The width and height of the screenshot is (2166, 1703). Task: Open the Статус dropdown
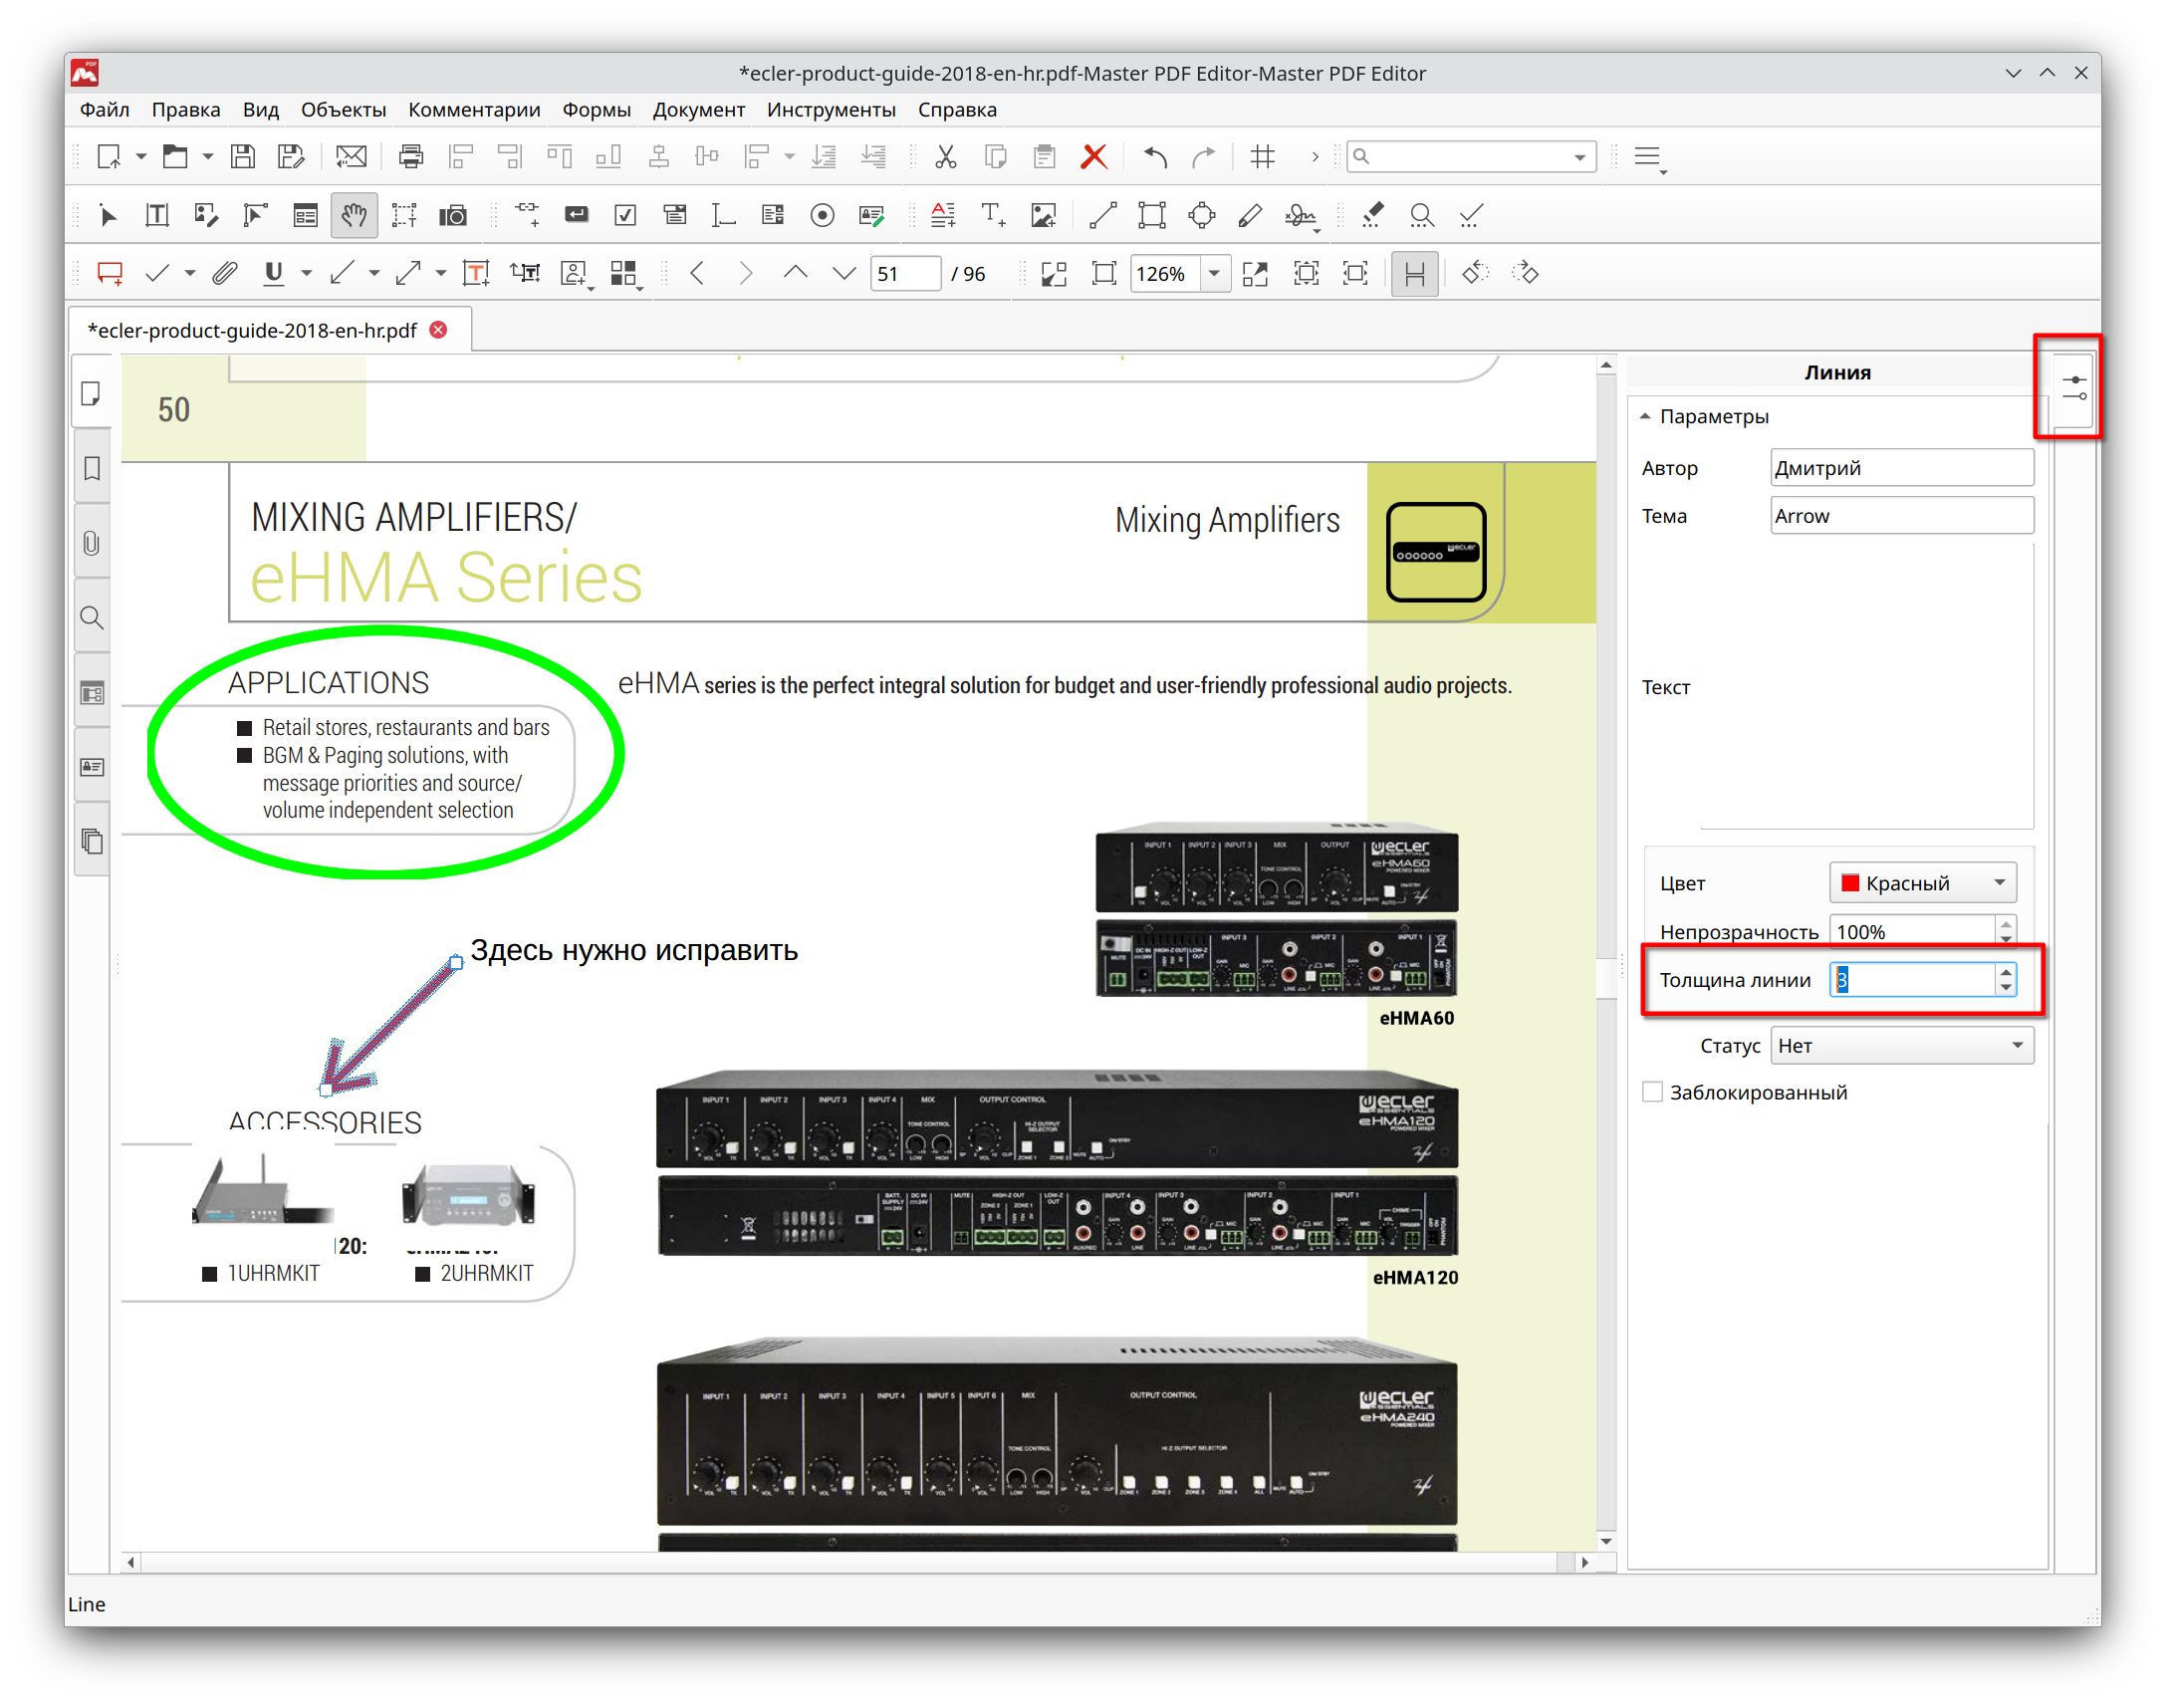[x=1902, y=1046]
